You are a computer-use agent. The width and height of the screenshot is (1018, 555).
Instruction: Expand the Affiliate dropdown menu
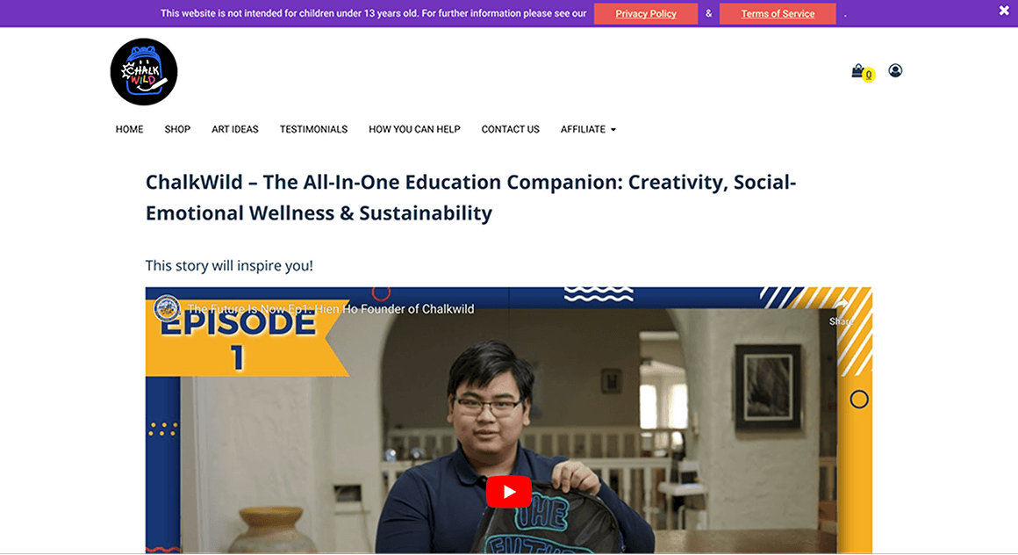pyautogui.click(x=588, y=129)
